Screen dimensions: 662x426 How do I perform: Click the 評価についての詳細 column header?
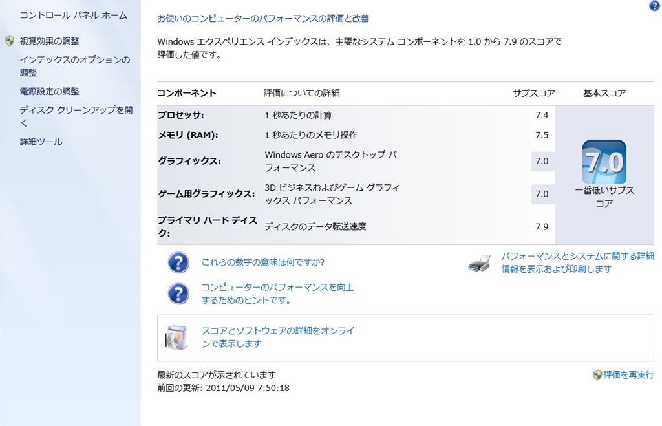click(x=301, y=93)
